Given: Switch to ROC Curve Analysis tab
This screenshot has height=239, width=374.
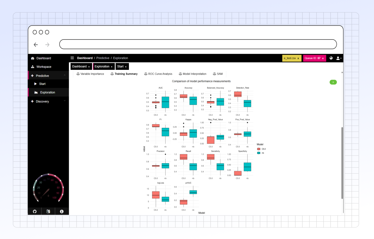Looking at the screenshot, I should 158,74.
